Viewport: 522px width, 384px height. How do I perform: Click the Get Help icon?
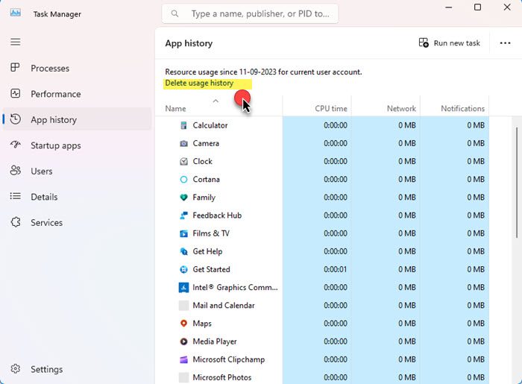tap(183, 251)
